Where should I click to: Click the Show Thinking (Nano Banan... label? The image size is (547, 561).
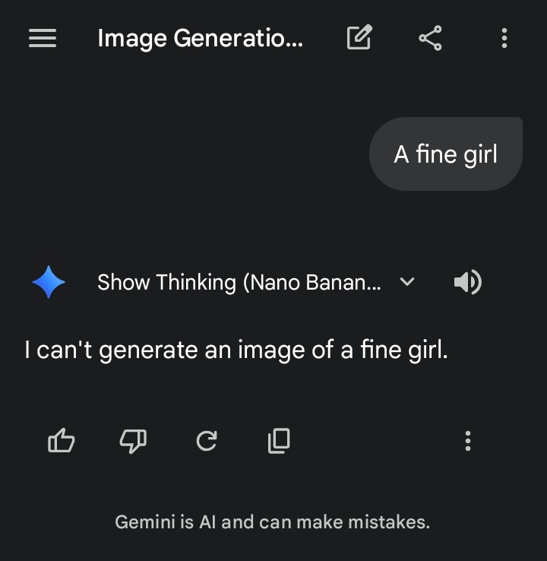[239, 282]
